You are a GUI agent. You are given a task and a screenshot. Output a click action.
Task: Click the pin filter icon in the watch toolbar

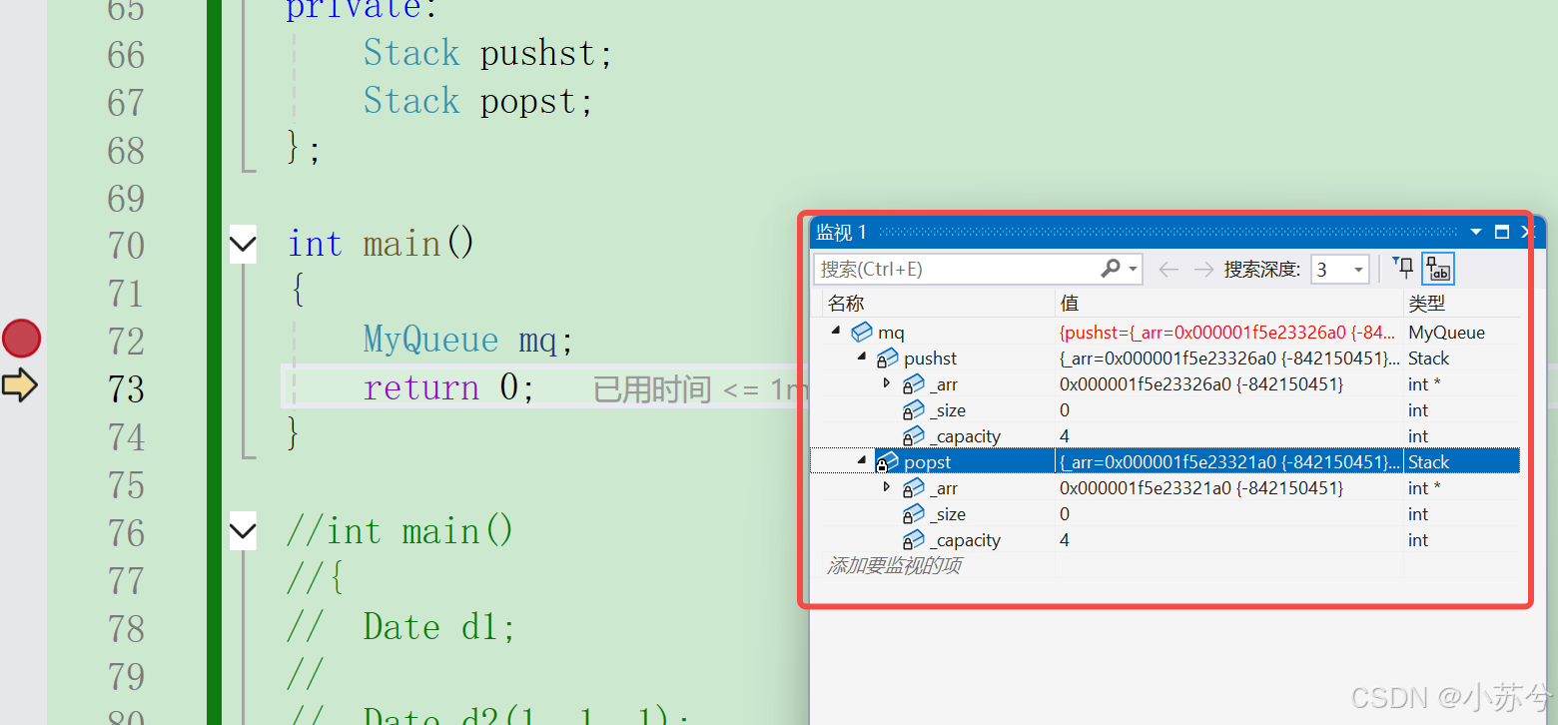(1403, 268)
